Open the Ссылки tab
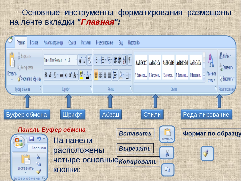241x181 pixels. coord(72,43)
